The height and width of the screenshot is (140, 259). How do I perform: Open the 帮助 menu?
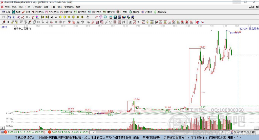(78, 7)
